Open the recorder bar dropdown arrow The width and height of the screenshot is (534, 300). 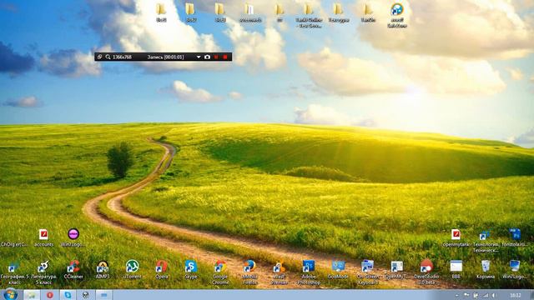[x=199, y=57]
